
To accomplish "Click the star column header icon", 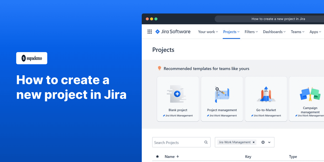I will click(157, 157).
